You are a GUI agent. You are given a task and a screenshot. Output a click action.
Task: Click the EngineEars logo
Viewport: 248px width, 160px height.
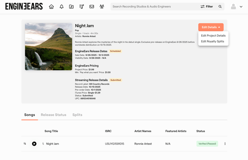click(24, 6)
